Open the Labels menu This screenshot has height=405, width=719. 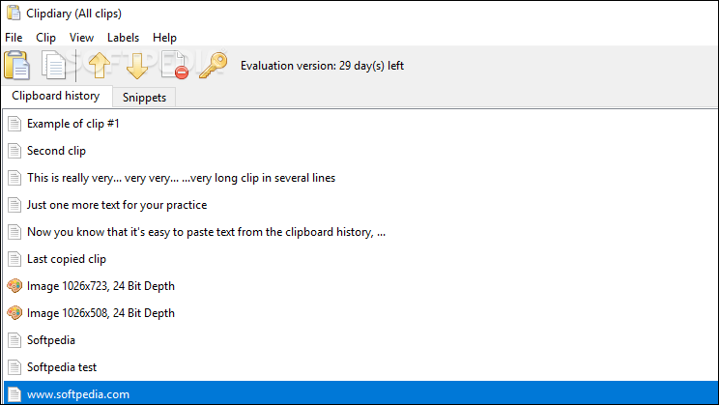(x=123, y=38)
